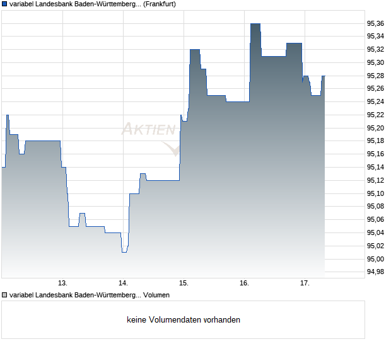Image resolution: width=391 pixels, height=344 pixels.
Task: Click the y-axis value '95,02'
Action: (x=375, y=246)
